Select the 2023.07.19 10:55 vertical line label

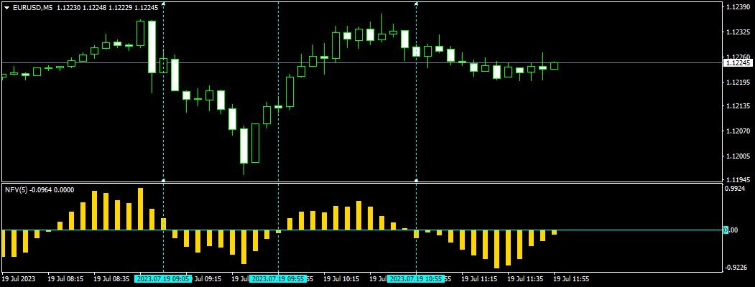(416, 278)
